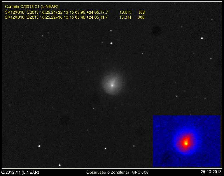Click the date "25-10-2013" in the footer
The height and width of the screenshot is (176, 224).
(211, 173)
